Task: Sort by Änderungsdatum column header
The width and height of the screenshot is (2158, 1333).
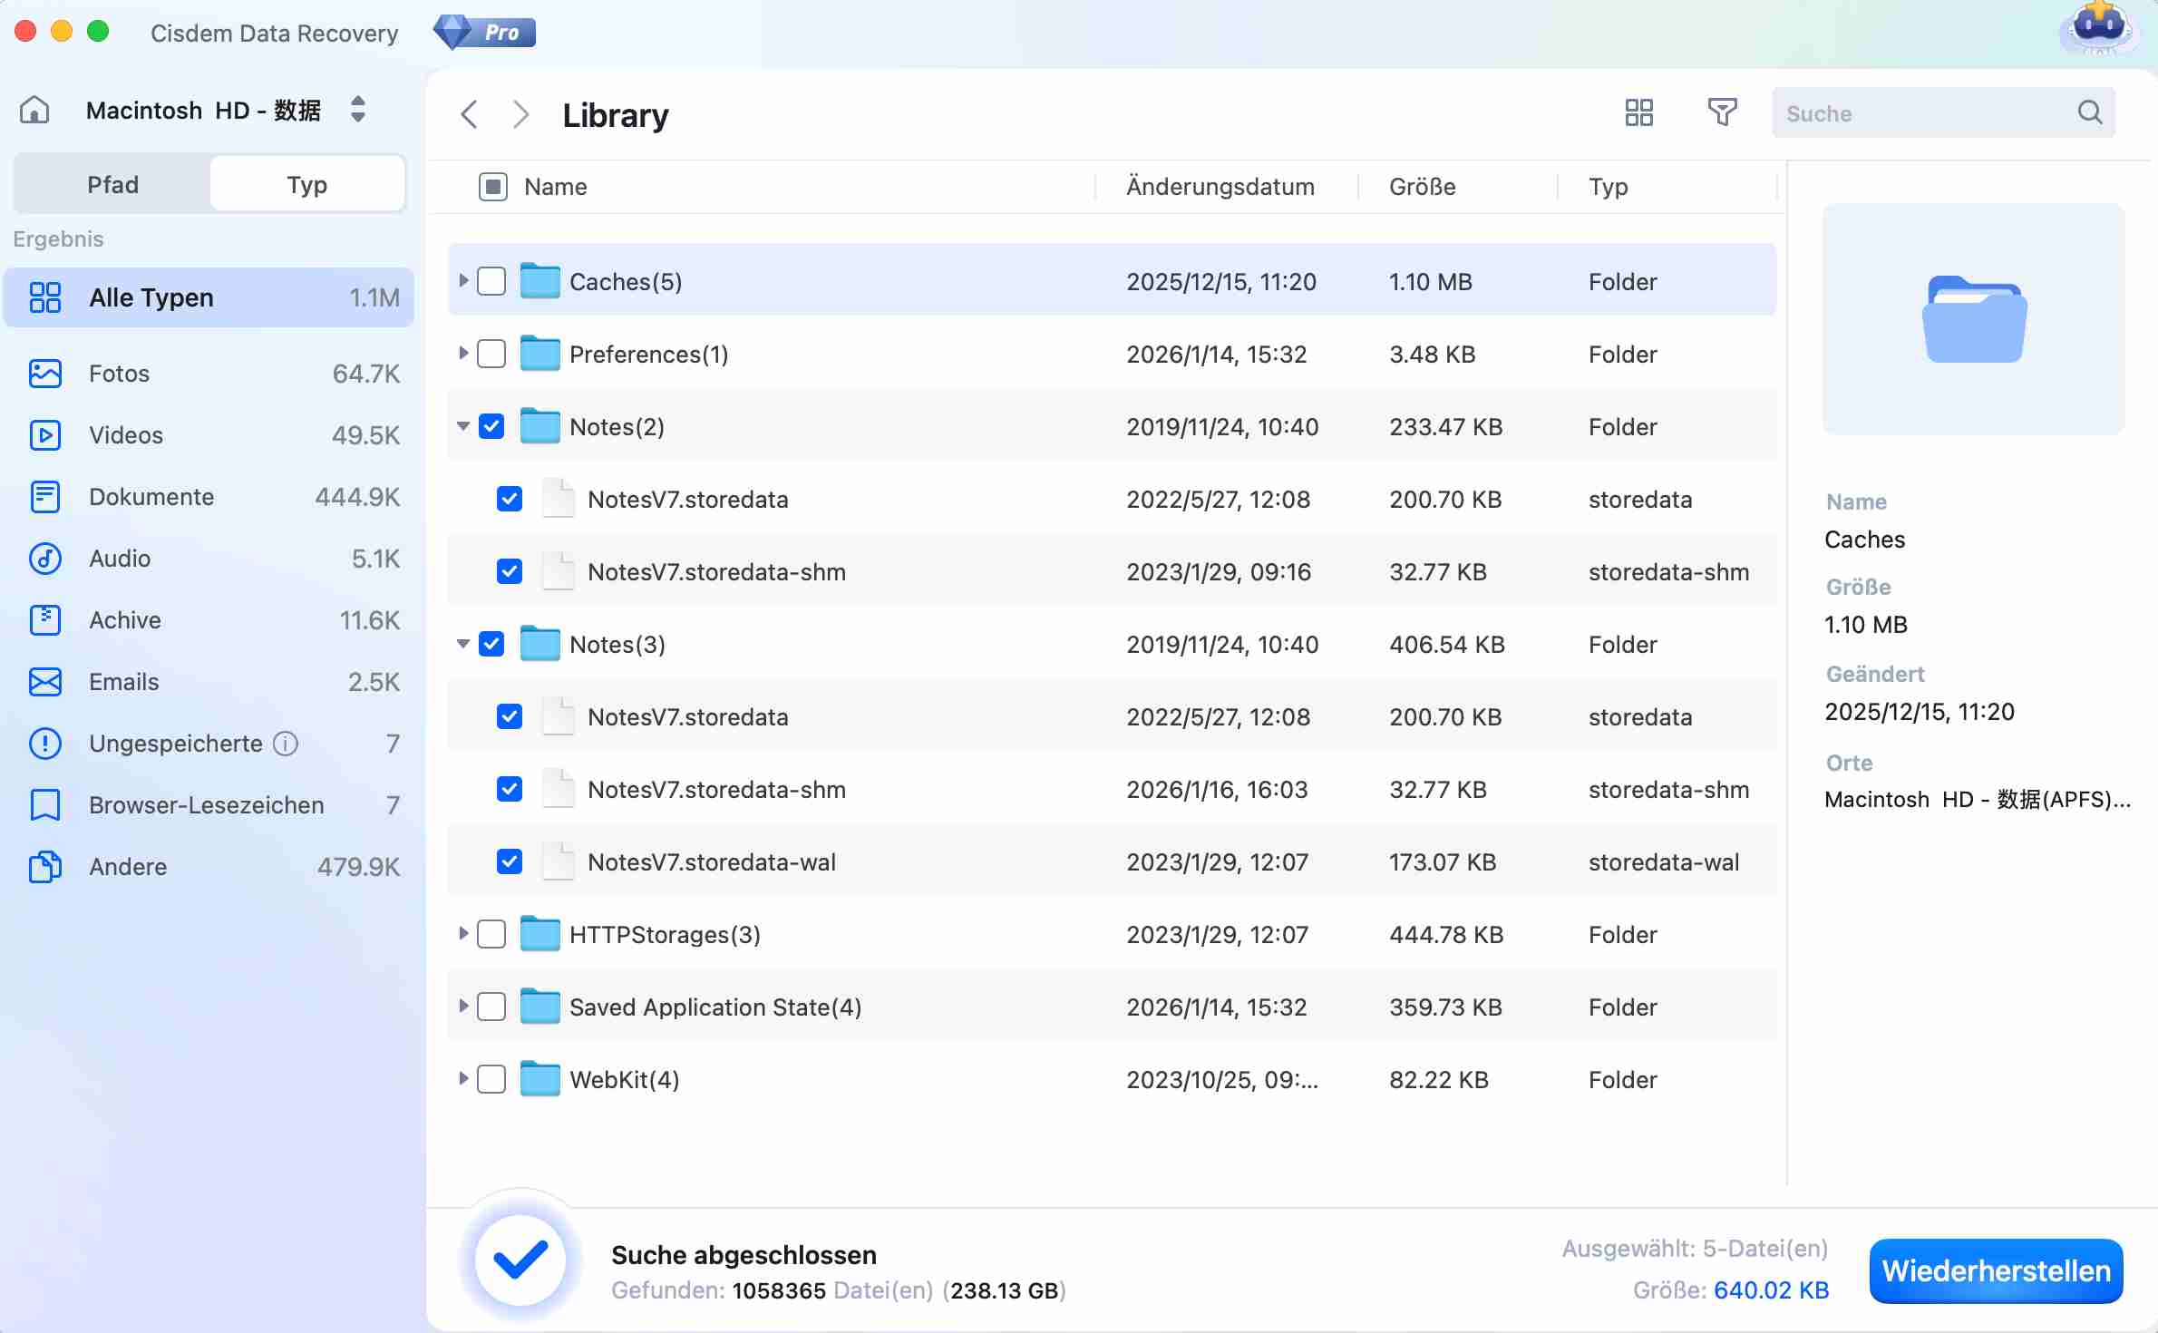Action: [1220, 187]
